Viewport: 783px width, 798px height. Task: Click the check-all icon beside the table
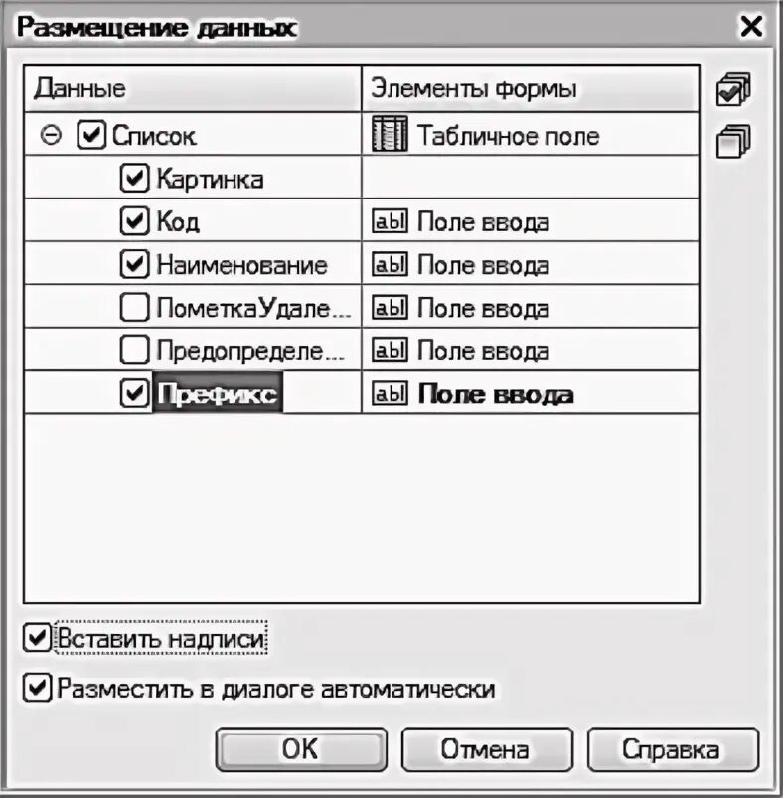pyautogui.click(x=733, y=89)
